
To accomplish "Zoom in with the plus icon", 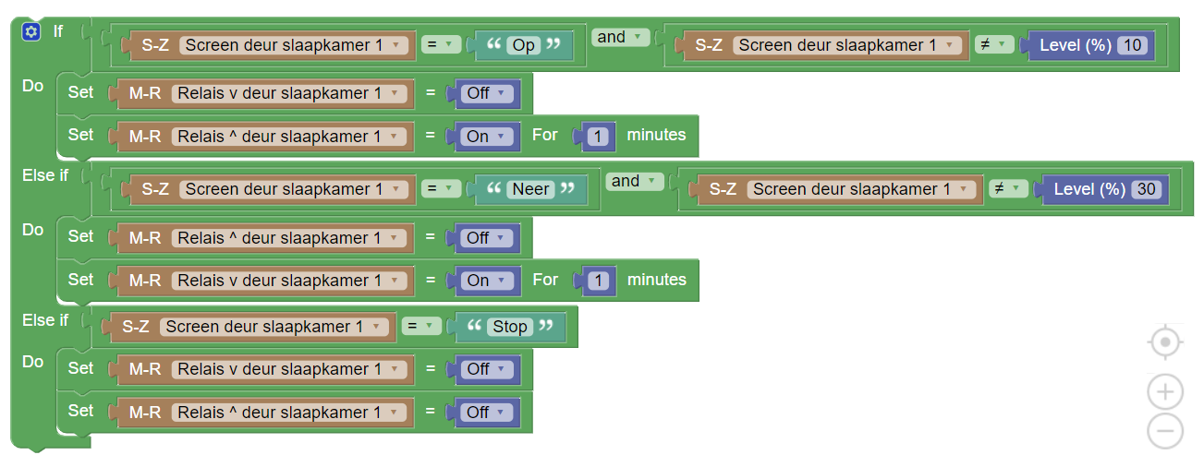I will [1165, 391].
